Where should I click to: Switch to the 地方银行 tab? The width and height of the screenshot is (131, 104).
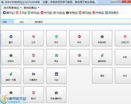[39, 22]
